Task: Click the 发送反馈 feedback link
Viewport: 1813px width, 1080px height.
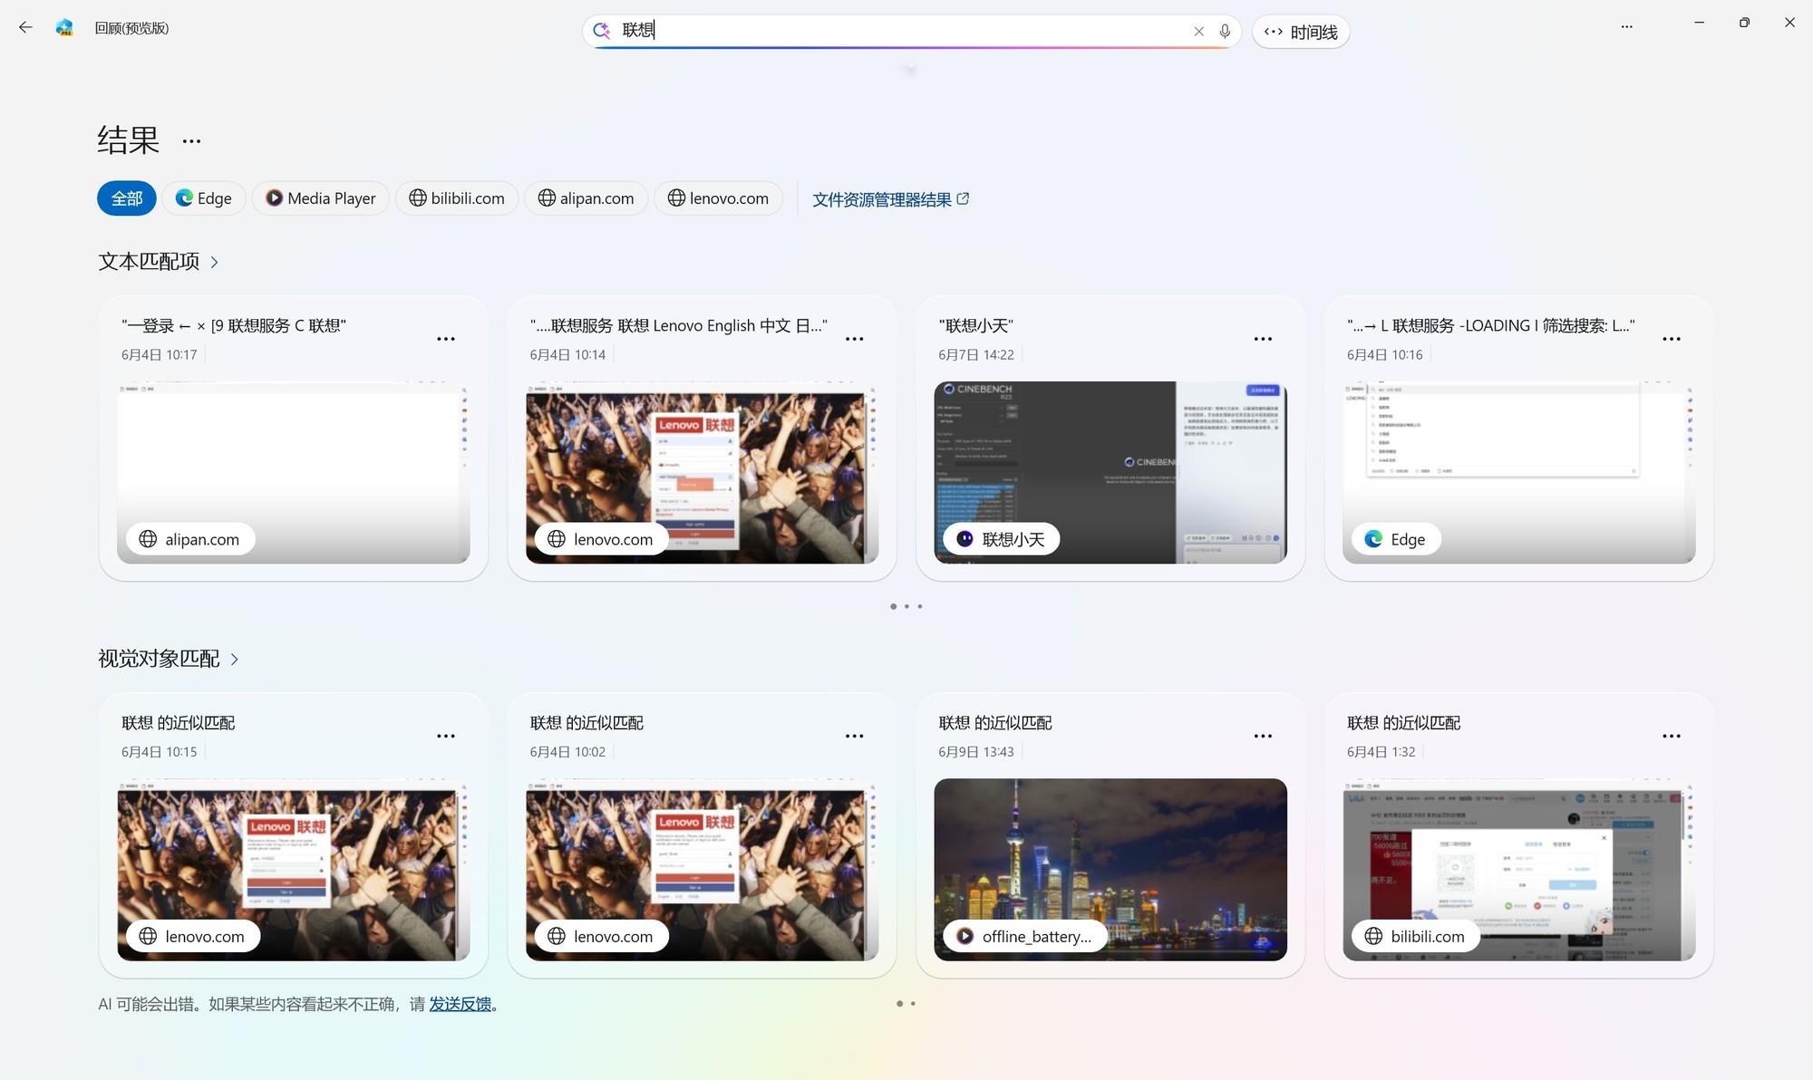Action: coord(460,1004)
